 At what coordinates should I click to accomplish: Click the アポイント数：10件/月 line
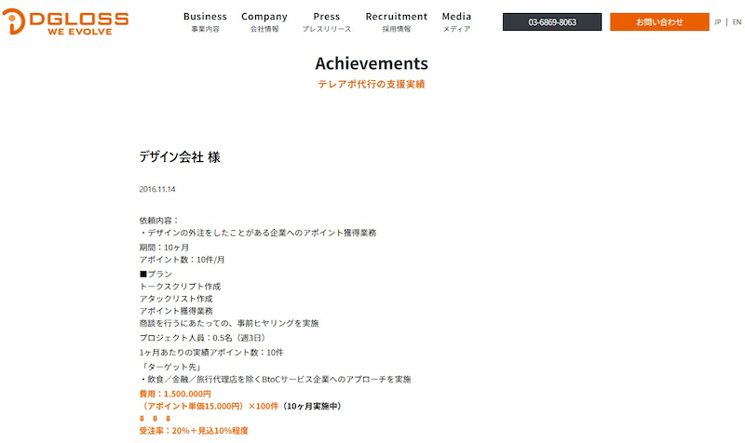click(182, 260)
